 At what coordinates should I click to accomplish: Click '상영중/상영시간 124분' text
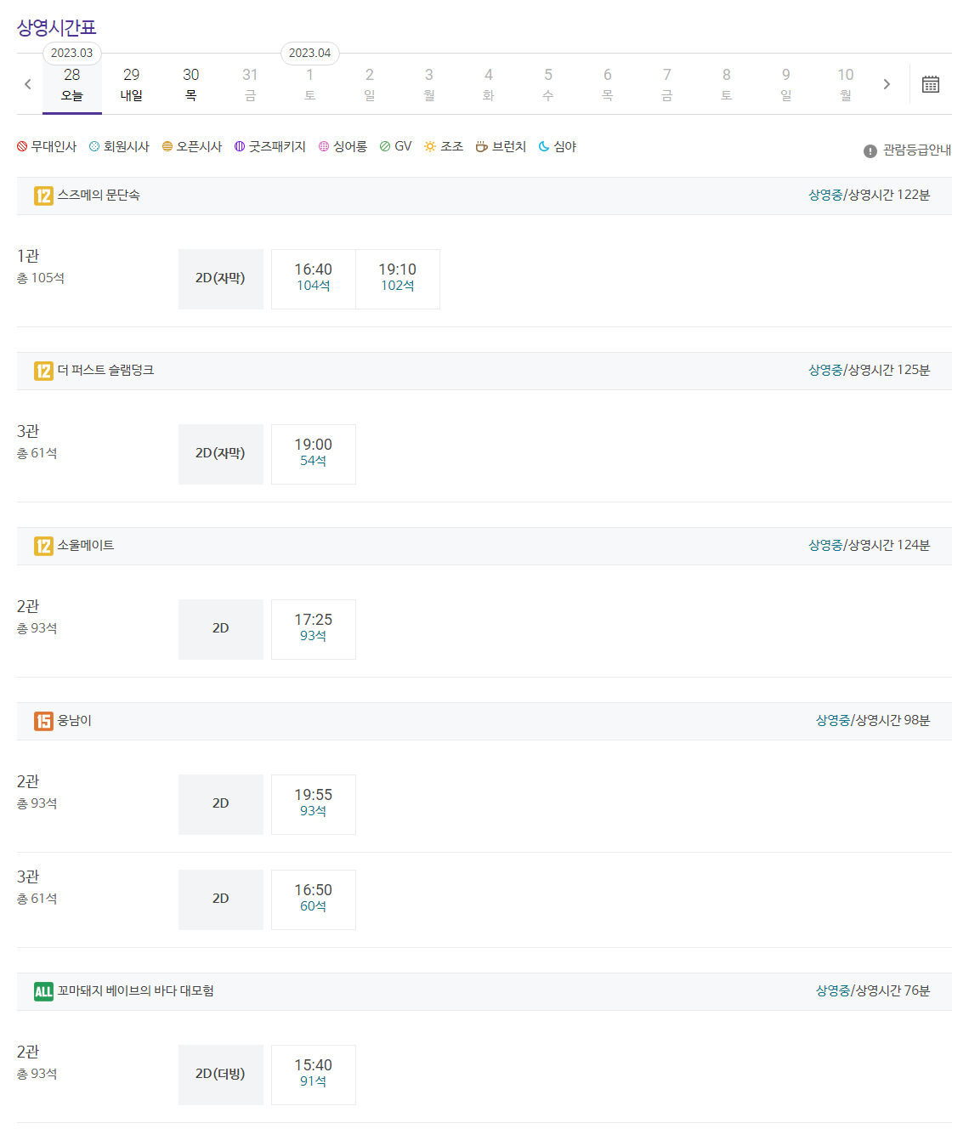pyautogui.click(x=869, y=545)
